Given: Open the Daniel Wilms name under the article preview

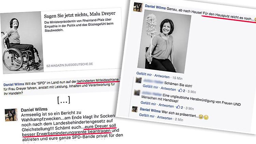Looking at the screenshot, I should click(14, 84).
